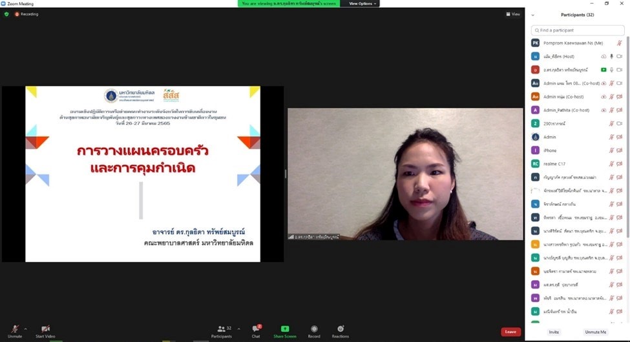Click camera-off icon on iPhone row

619,150
